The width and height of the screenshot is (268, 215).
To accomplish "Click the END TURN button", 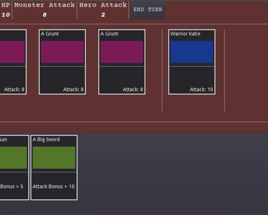I will click(x=148, y=10).
